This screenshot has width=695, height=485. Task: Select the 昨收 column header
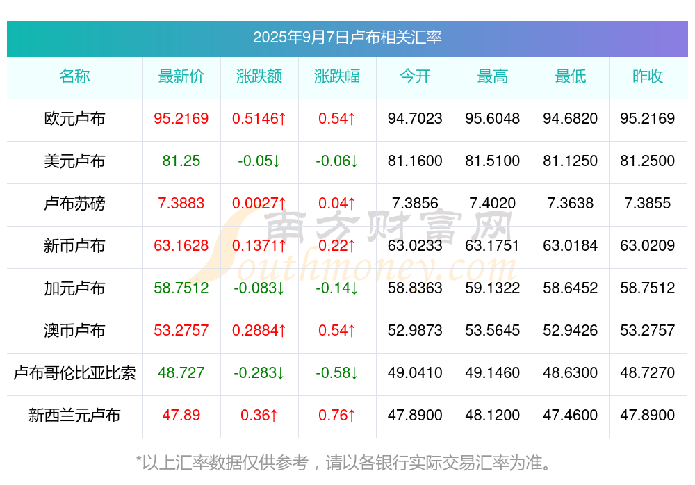(648, 76)
